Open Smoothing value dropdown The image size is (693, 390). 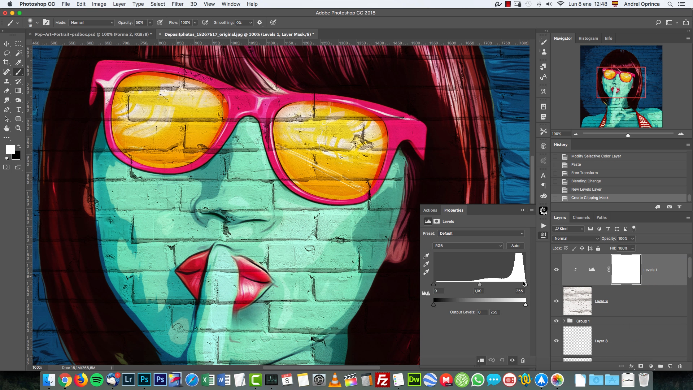(x=250, y=22)
